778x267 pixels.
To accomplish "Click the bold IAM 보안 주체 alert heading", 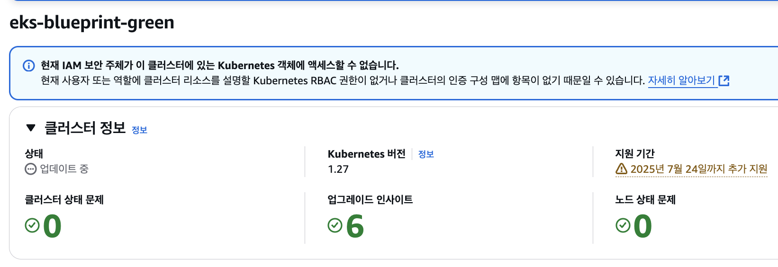I will 220,65.
